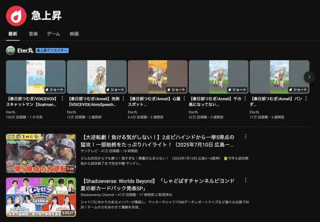Play the 広島-阪神 baseball highlight thumbnail
320x222 pixels.
click(x=41, y=153)
